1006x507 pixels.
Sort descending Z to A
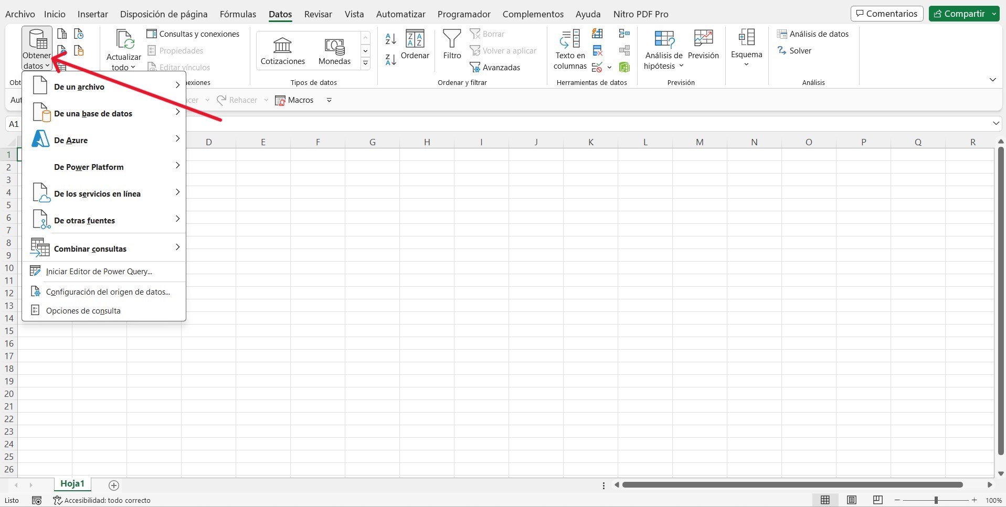[x=391, y=59]
